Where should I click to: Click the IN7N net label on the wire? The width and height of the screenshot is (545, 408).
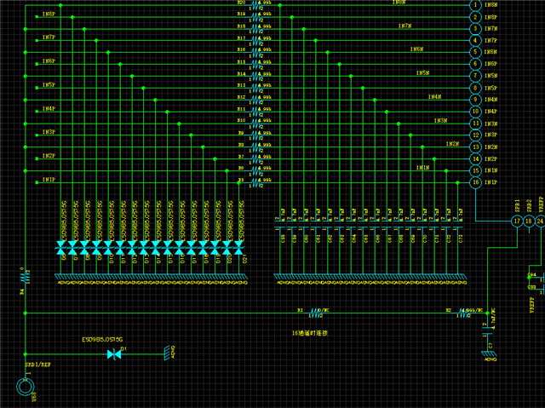404,26
